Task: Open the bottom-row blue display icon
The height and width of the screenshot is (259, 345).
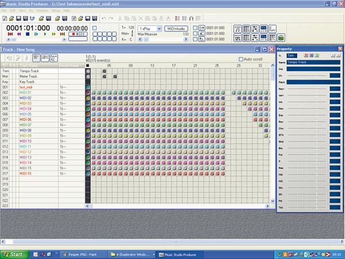Action: click(263, 37)
